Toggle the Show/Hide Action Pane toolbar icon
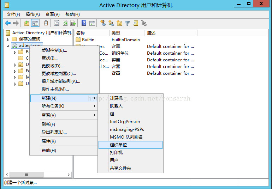This screenshot has width=272, height=189. click(92, 23)
